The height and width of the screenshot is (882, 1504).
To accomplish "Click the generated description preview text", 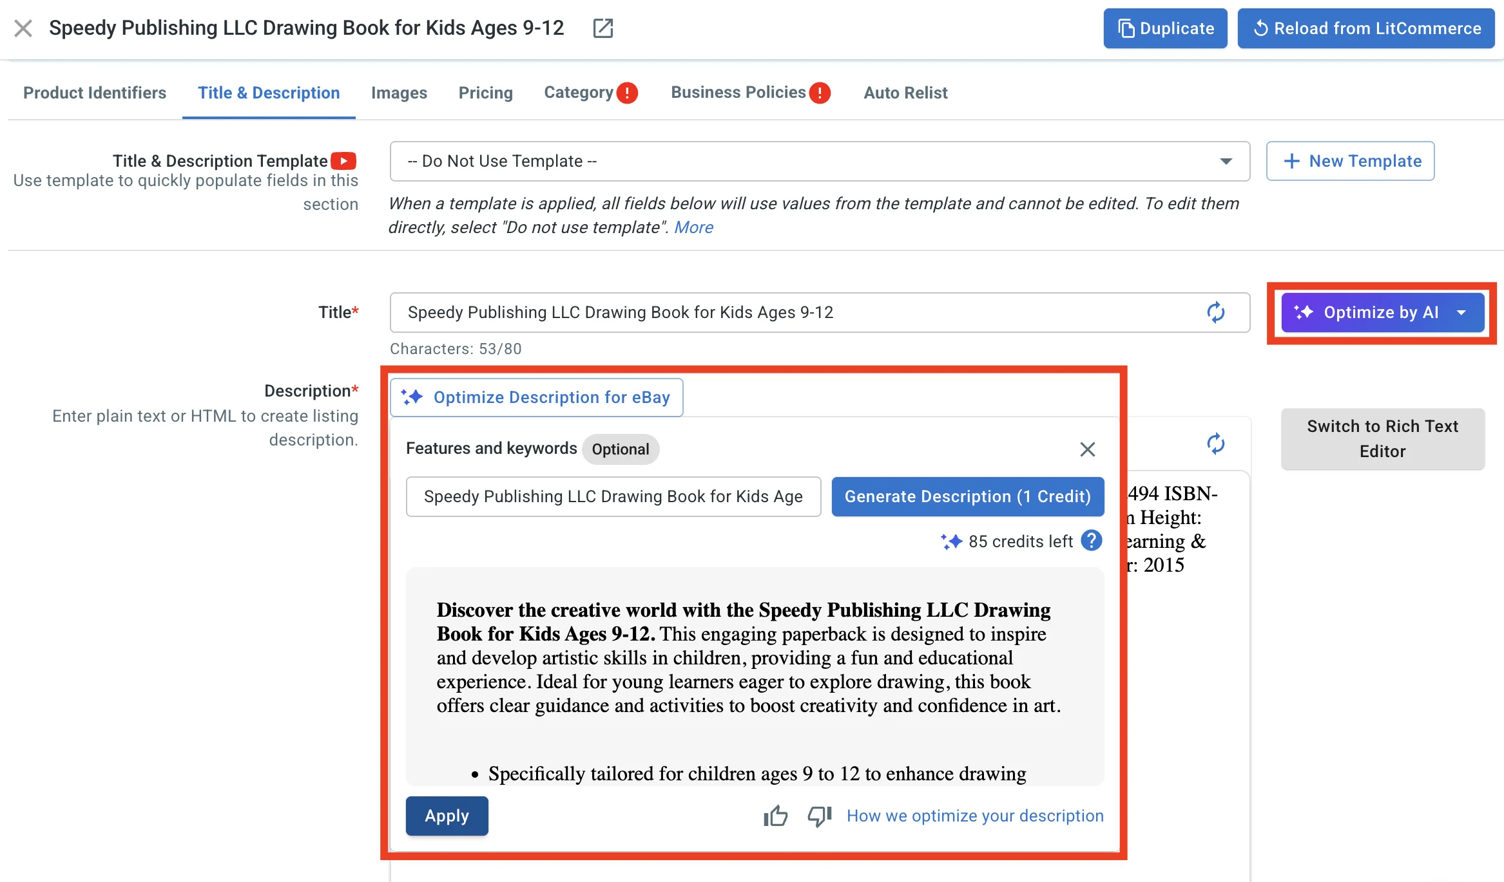I will click(x=755, y=677).
